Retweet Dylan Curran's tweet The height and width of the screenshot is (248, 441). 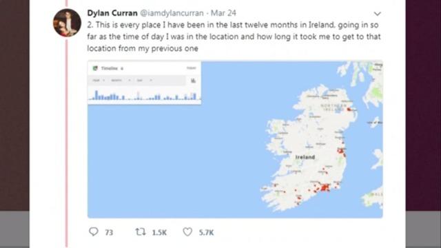click(x=141, y=232)
